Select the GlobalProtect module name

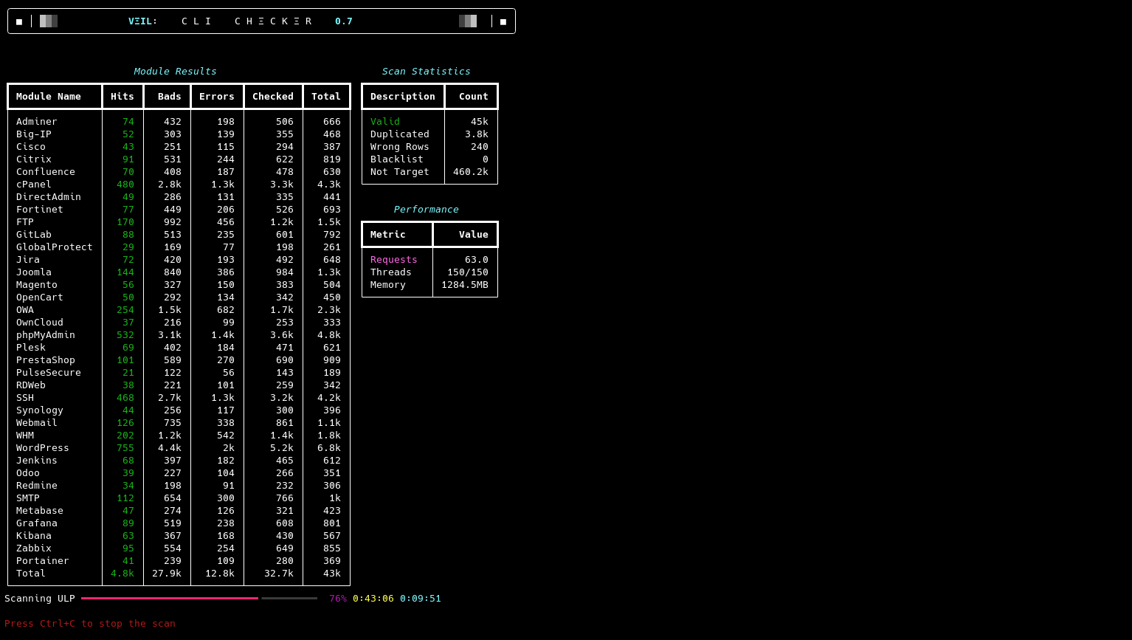pos(55,247)
